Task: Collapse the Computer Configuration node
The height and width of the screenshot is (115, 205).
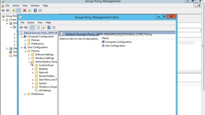Action: [21, 37]
